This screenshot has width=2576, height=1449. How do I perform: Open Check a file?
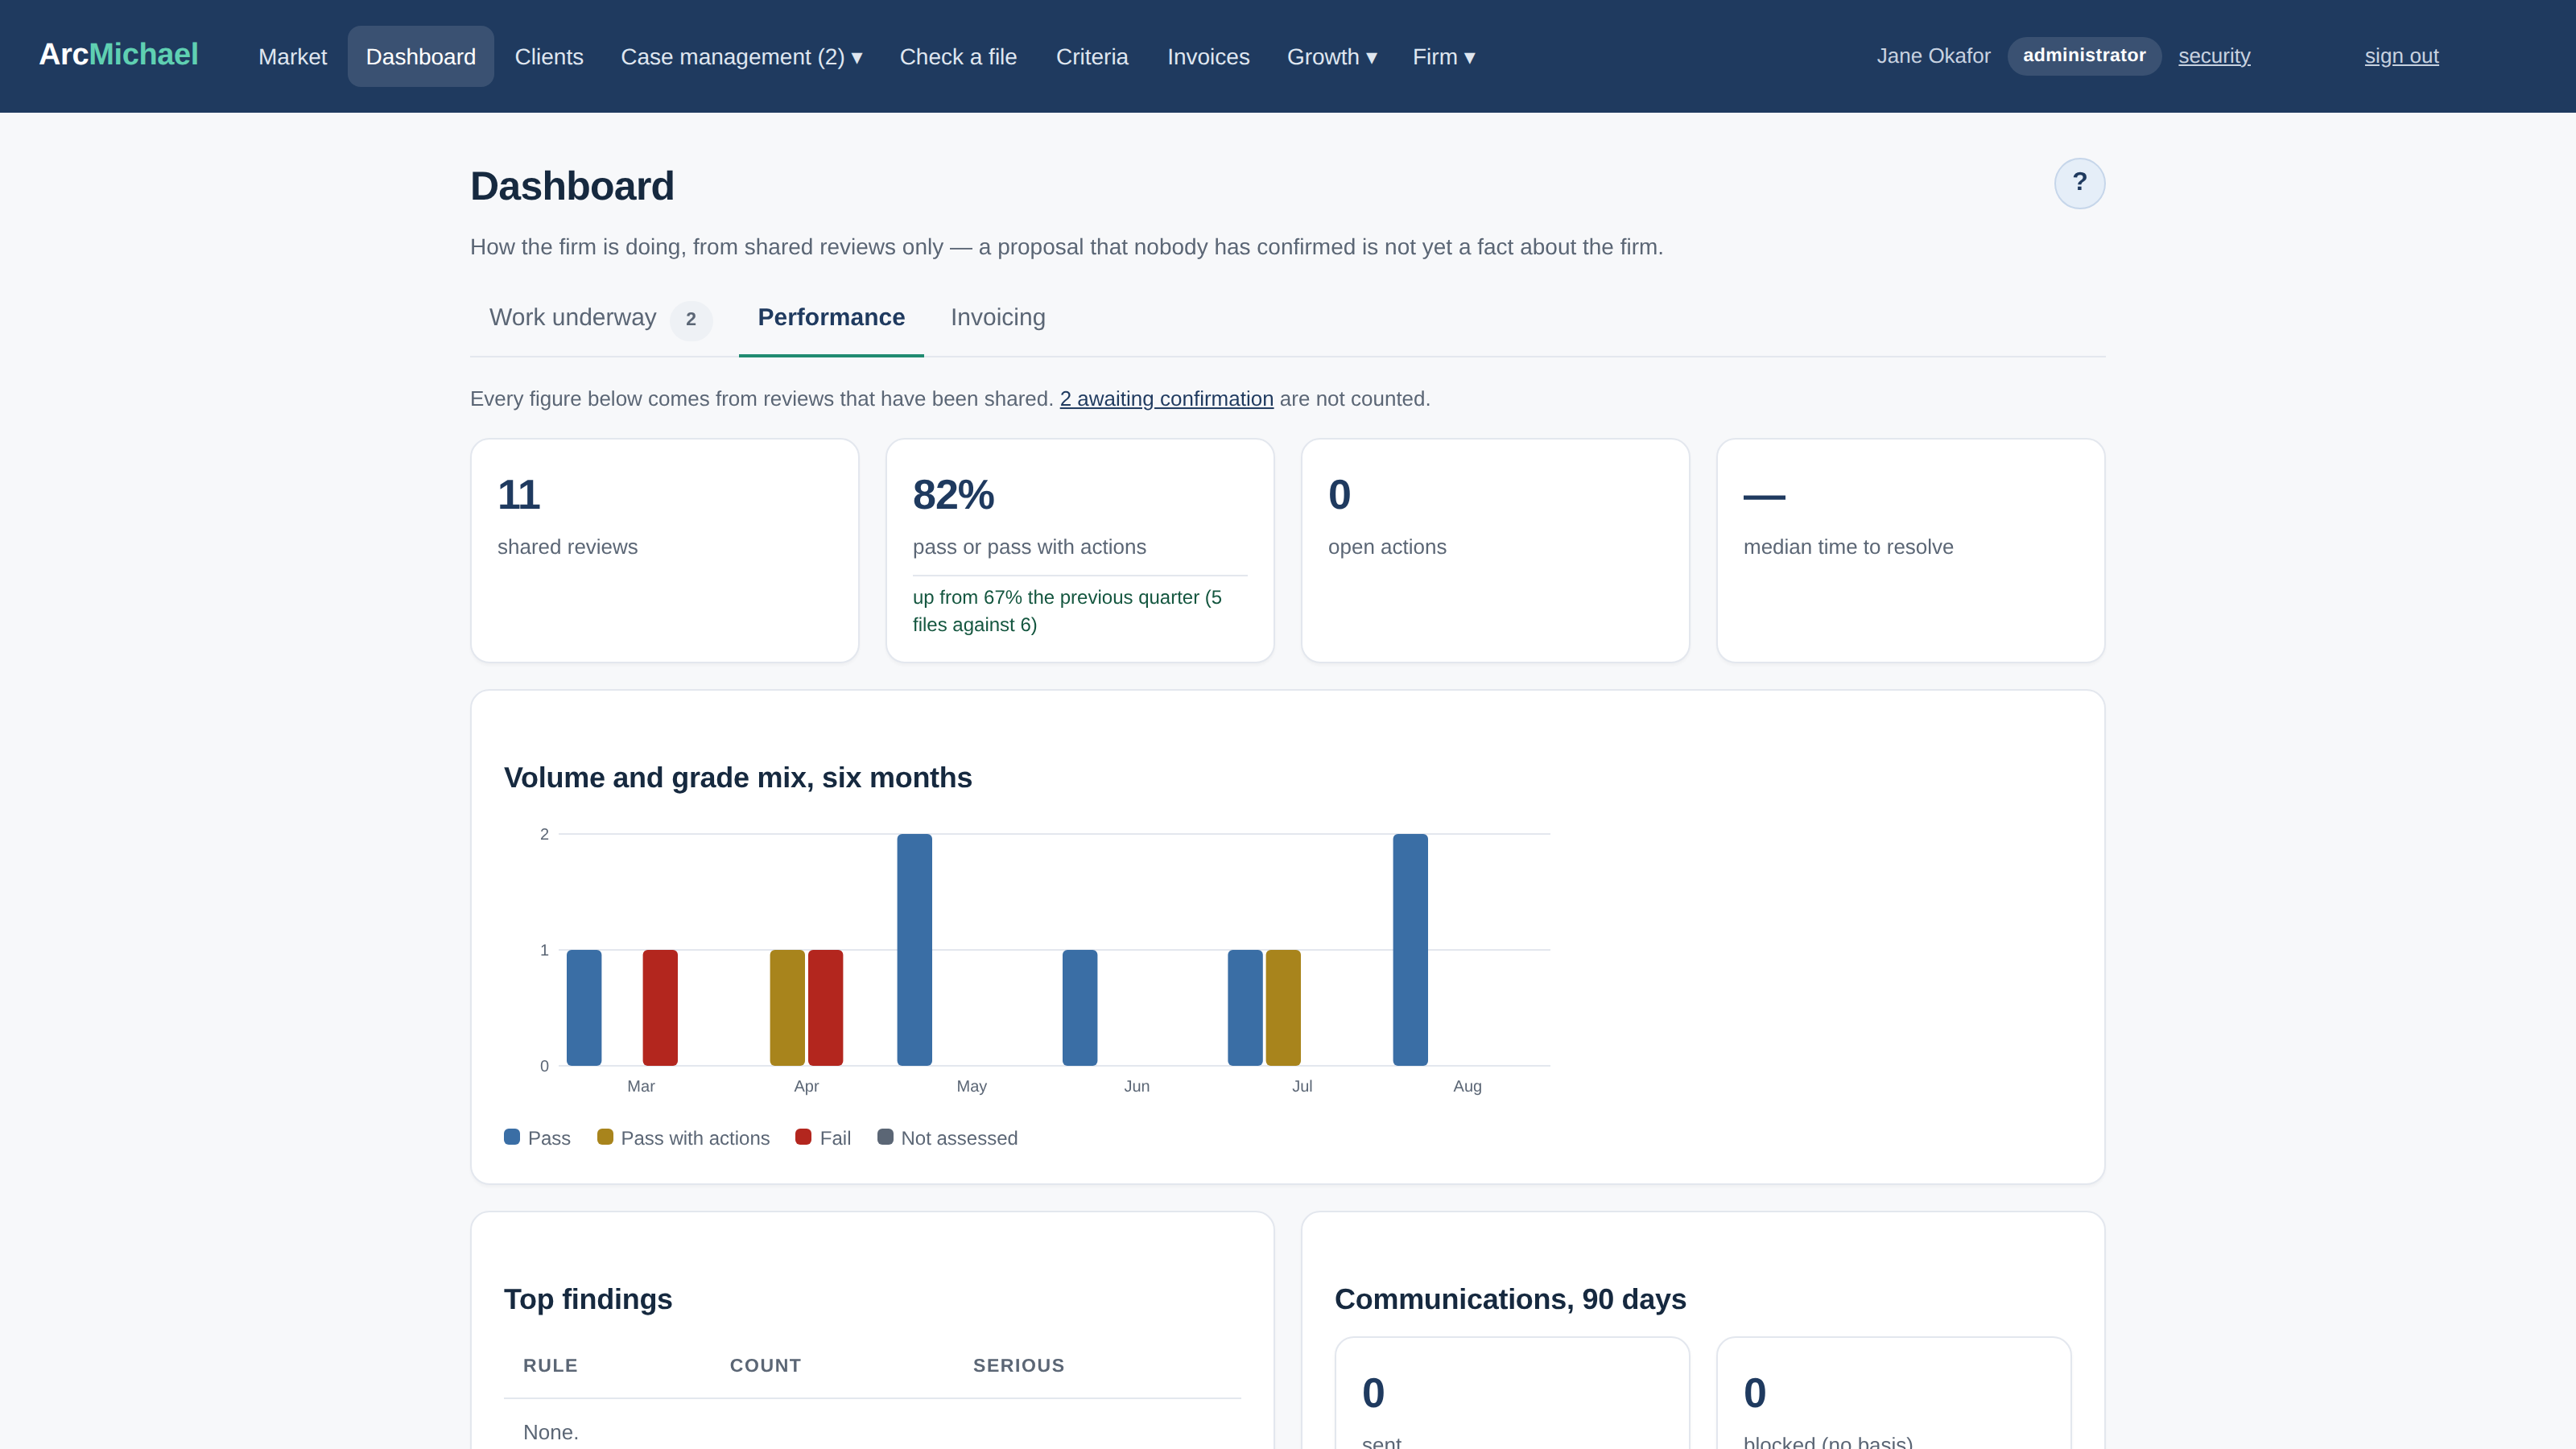[958, 57]
